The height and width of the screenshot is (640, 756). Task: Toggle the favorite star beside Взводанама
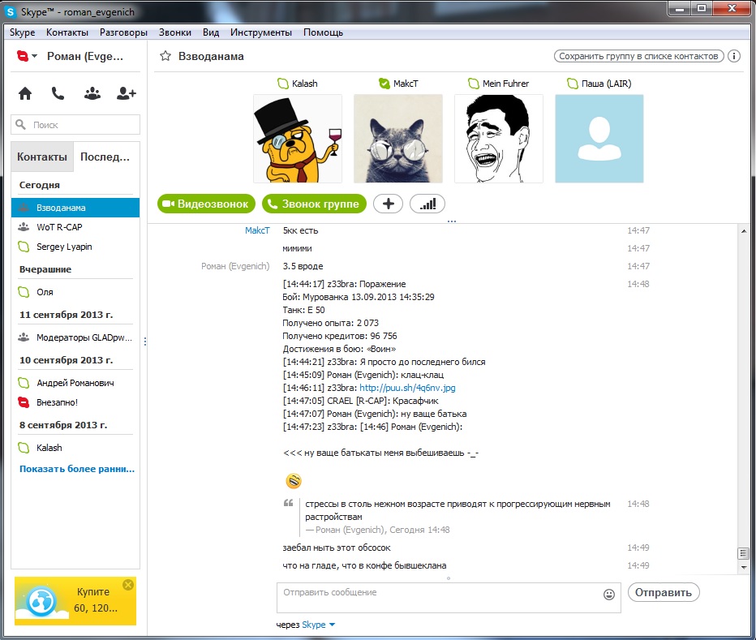point(165,56)
